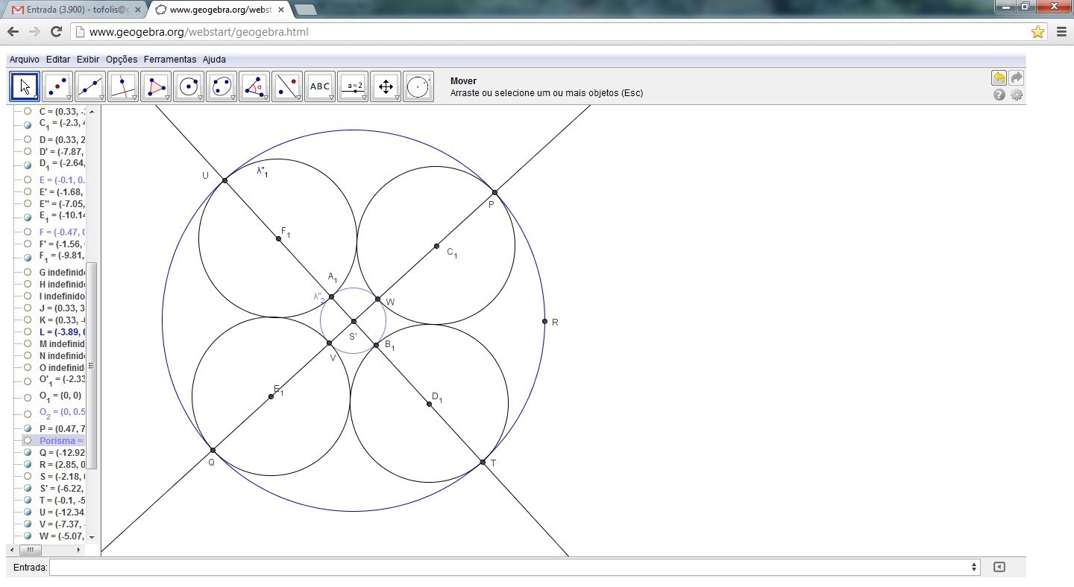This screenshot has width=1074, height=587.
Task: Click point R on the large circle
Action: pyautogui.click(x=544, y=322)
